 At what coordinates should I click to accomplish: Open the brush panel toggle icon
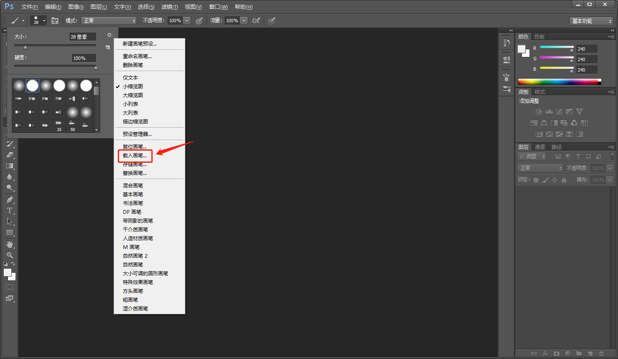click(55, 21)
